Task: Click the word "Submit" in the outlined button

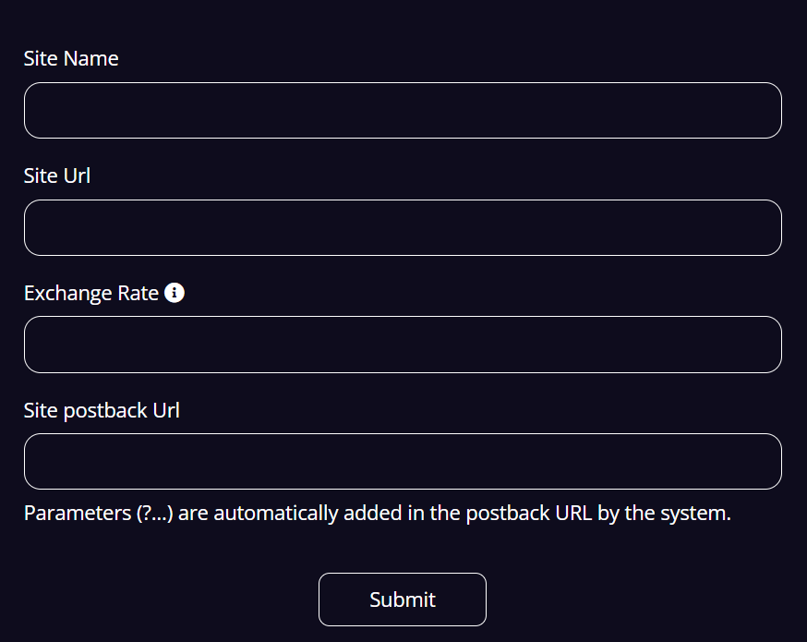Action: tap(403, 600)
